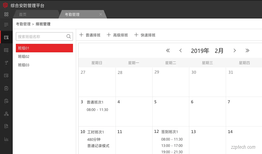The height and width of the screenshot is (154, 262).
Task: Jump to previous year with double-left arrow
Action: pos(168,50)
